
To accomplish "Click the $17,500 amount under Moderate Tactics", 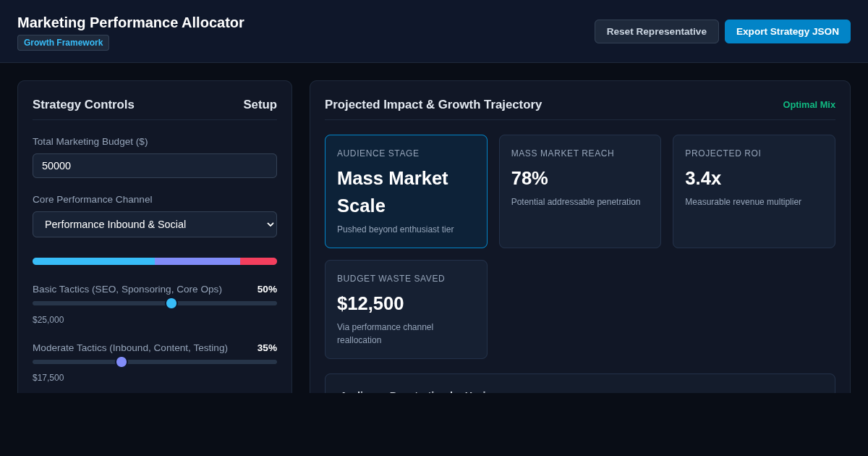I will [x=48, y=378].
